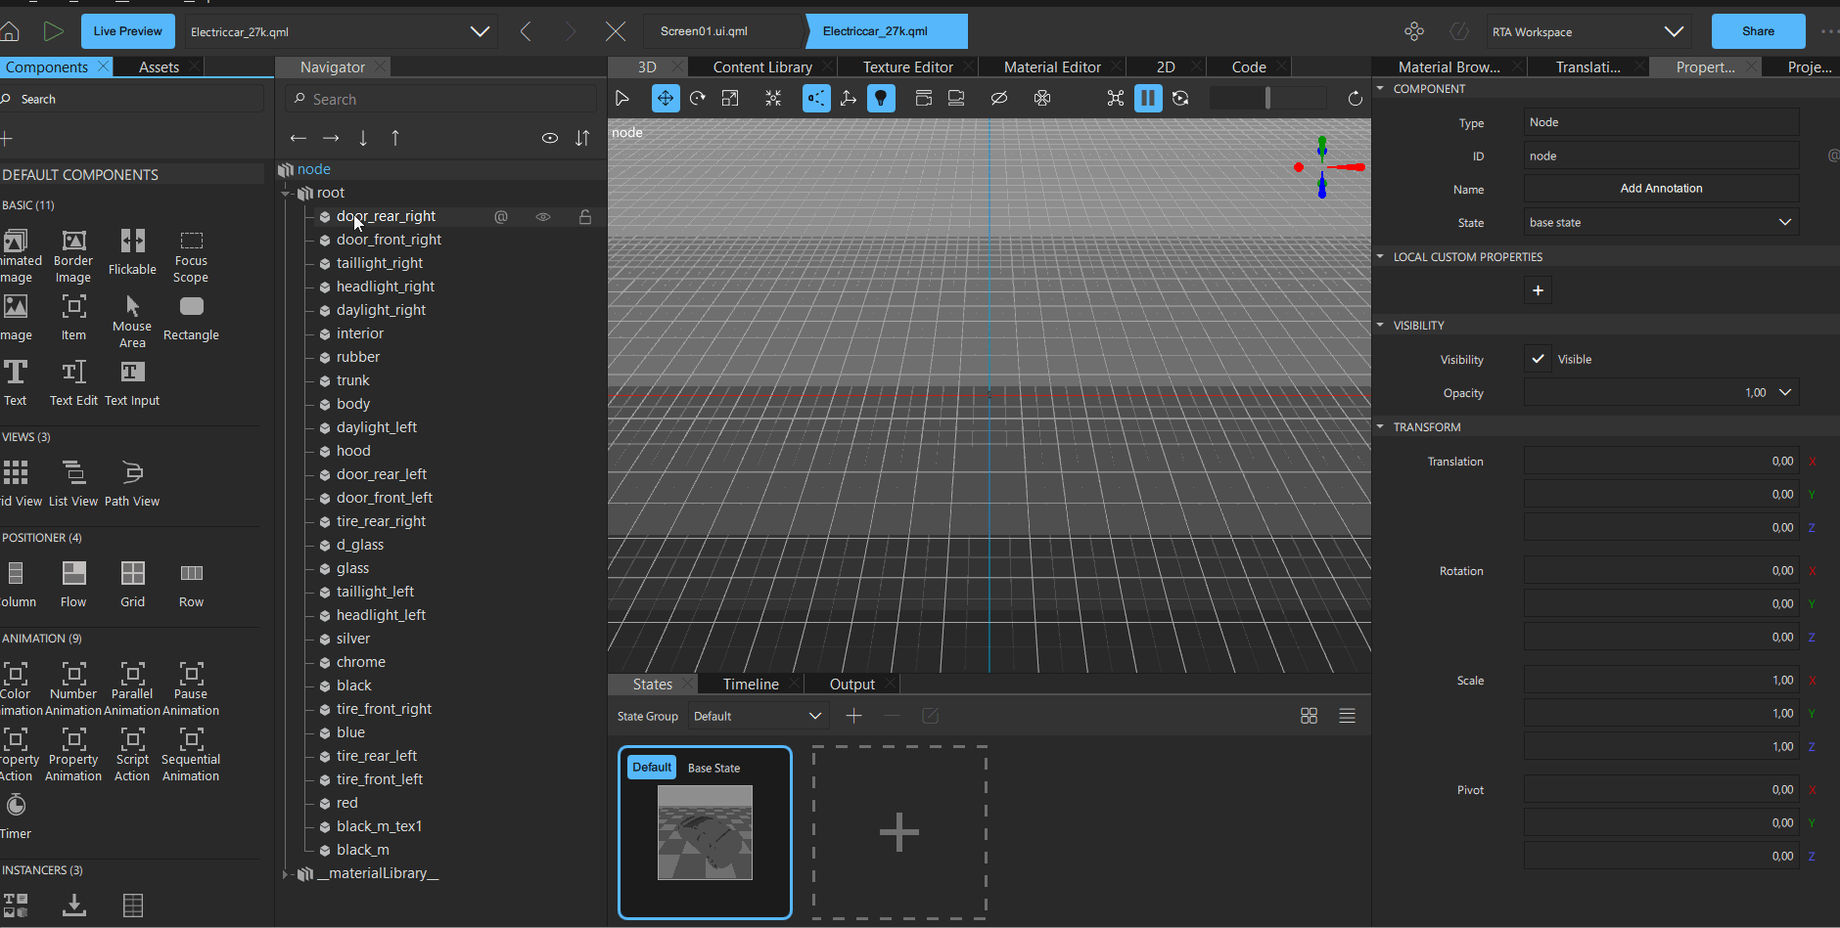Toggle the pause animation button

coord(1148,98)
